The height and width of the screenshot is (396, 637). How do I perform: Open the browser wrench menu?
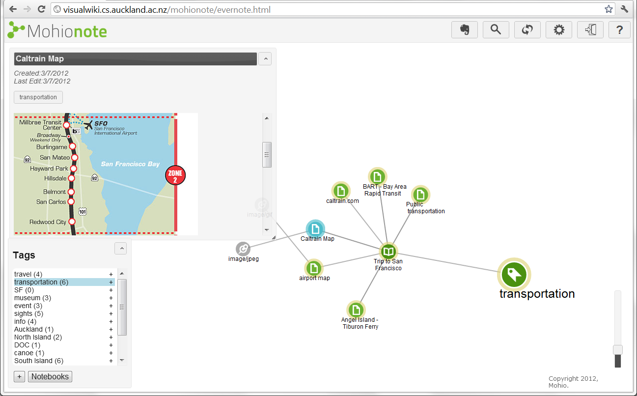pyautogui.click(x=625, y=9)
